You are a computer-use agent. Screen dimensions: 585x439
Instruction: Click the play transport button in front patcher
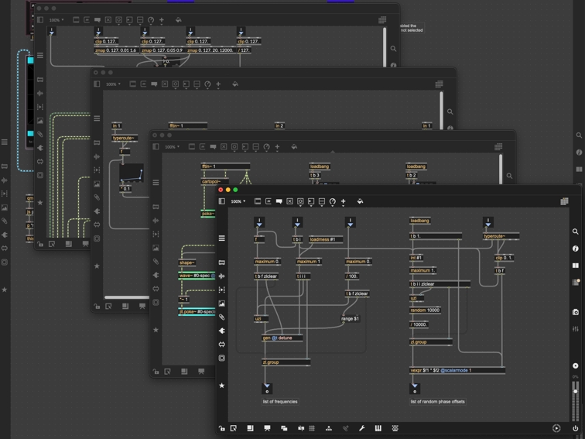[556, 428]
